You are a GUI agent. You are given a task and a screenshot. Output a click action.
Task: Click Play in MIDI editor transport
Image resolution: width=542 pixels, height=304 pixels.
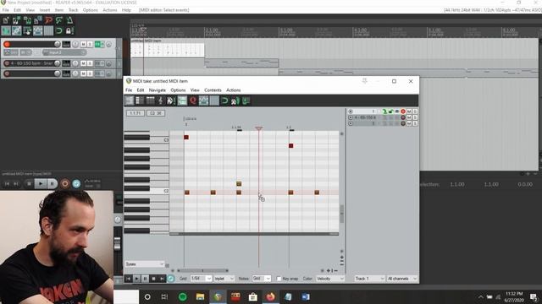[137, 279]
